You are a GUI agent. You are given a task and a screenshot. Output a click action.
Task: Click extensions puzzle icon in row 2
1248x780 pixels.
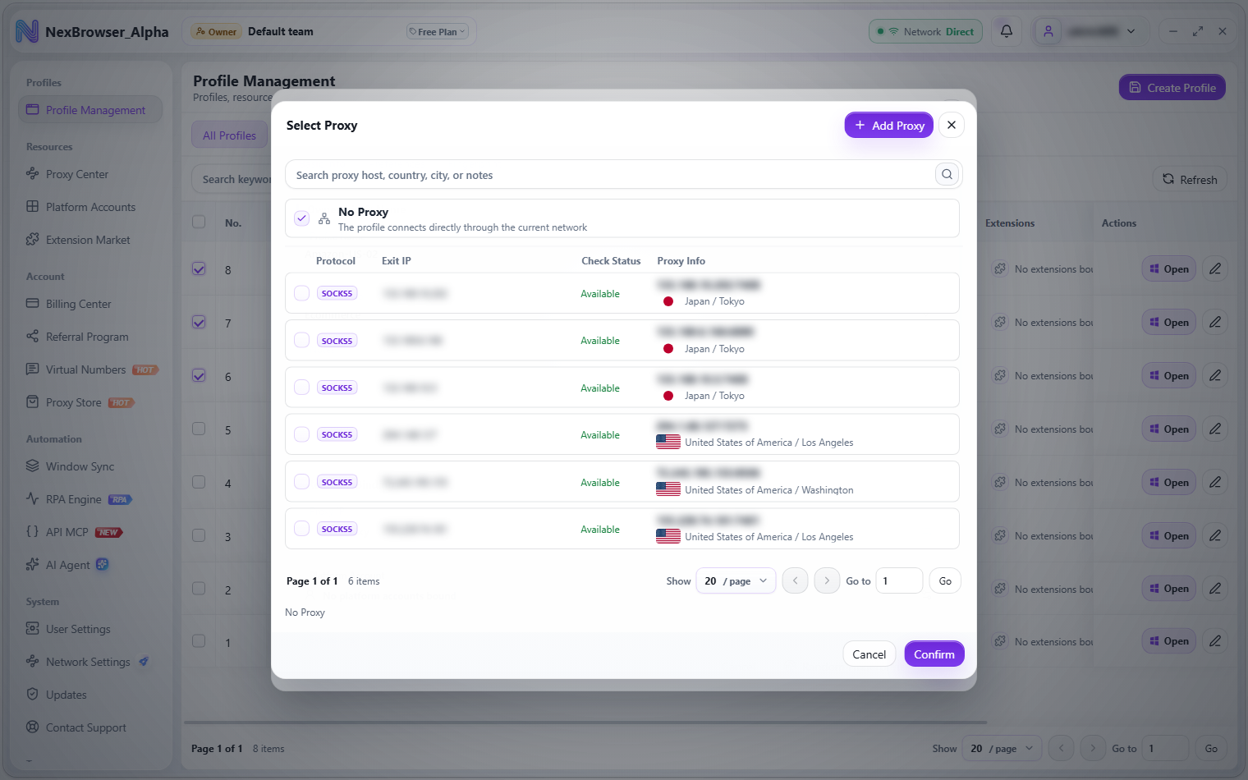1000,589
